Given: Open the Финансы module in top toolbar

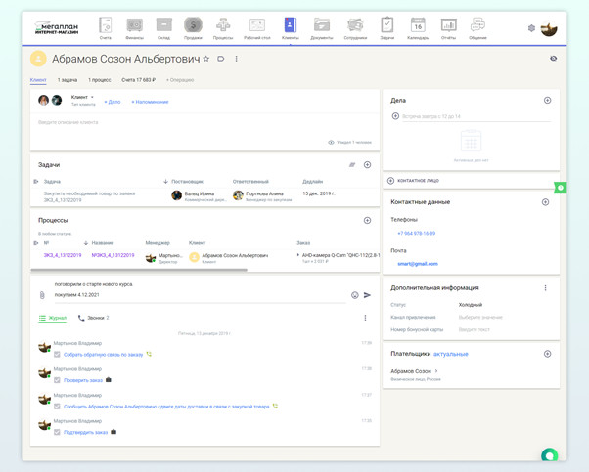Looking at the screenshot, I should (134, 27).
